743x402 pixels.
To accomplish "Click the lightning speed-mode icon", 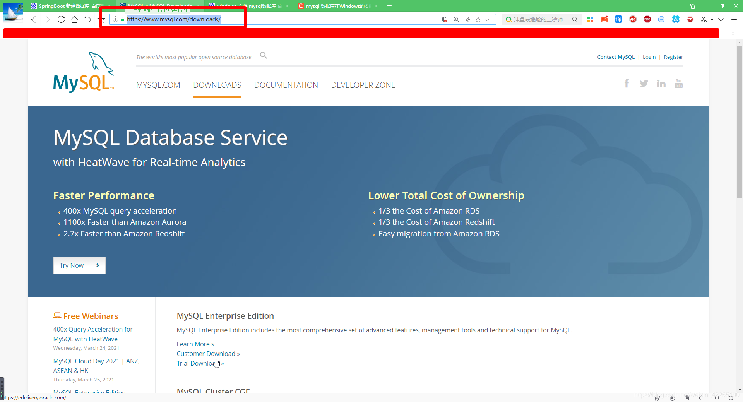I will click(x=467, y=19).
